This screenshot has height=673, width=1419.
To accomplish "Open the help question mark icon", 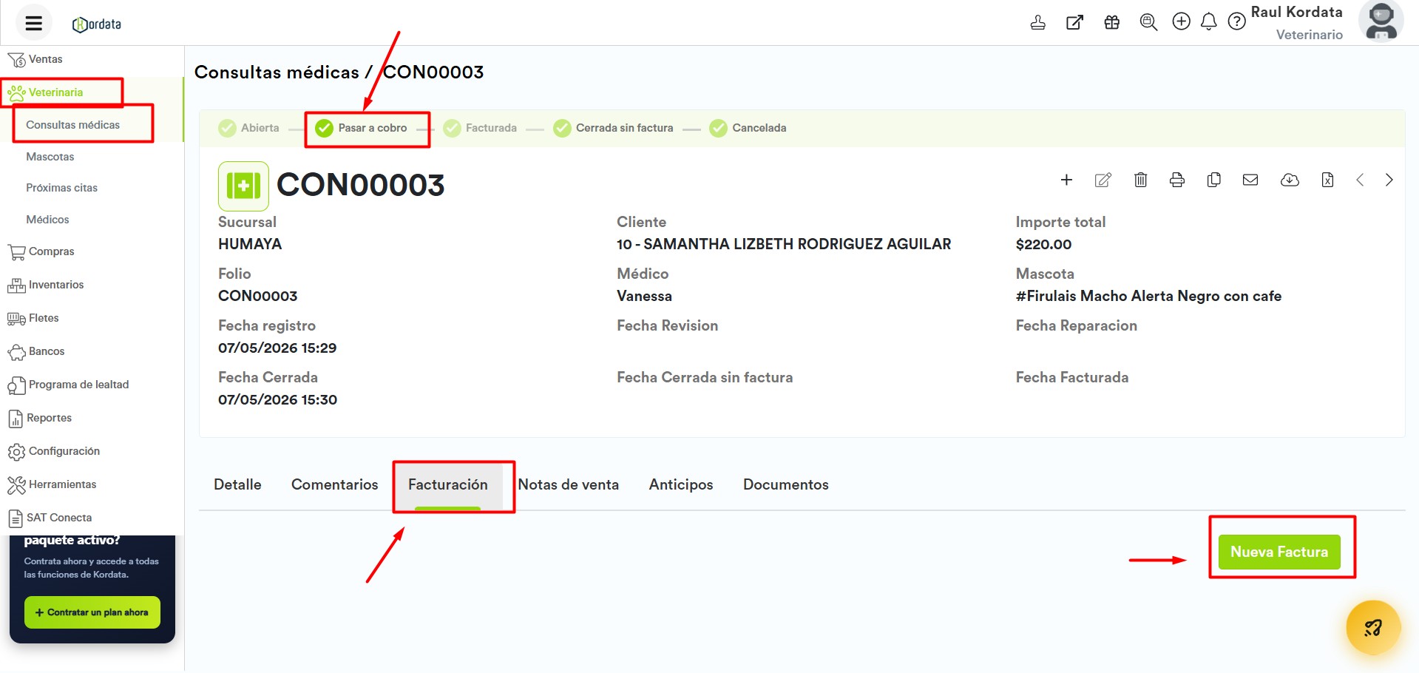I will (1236, 22).
